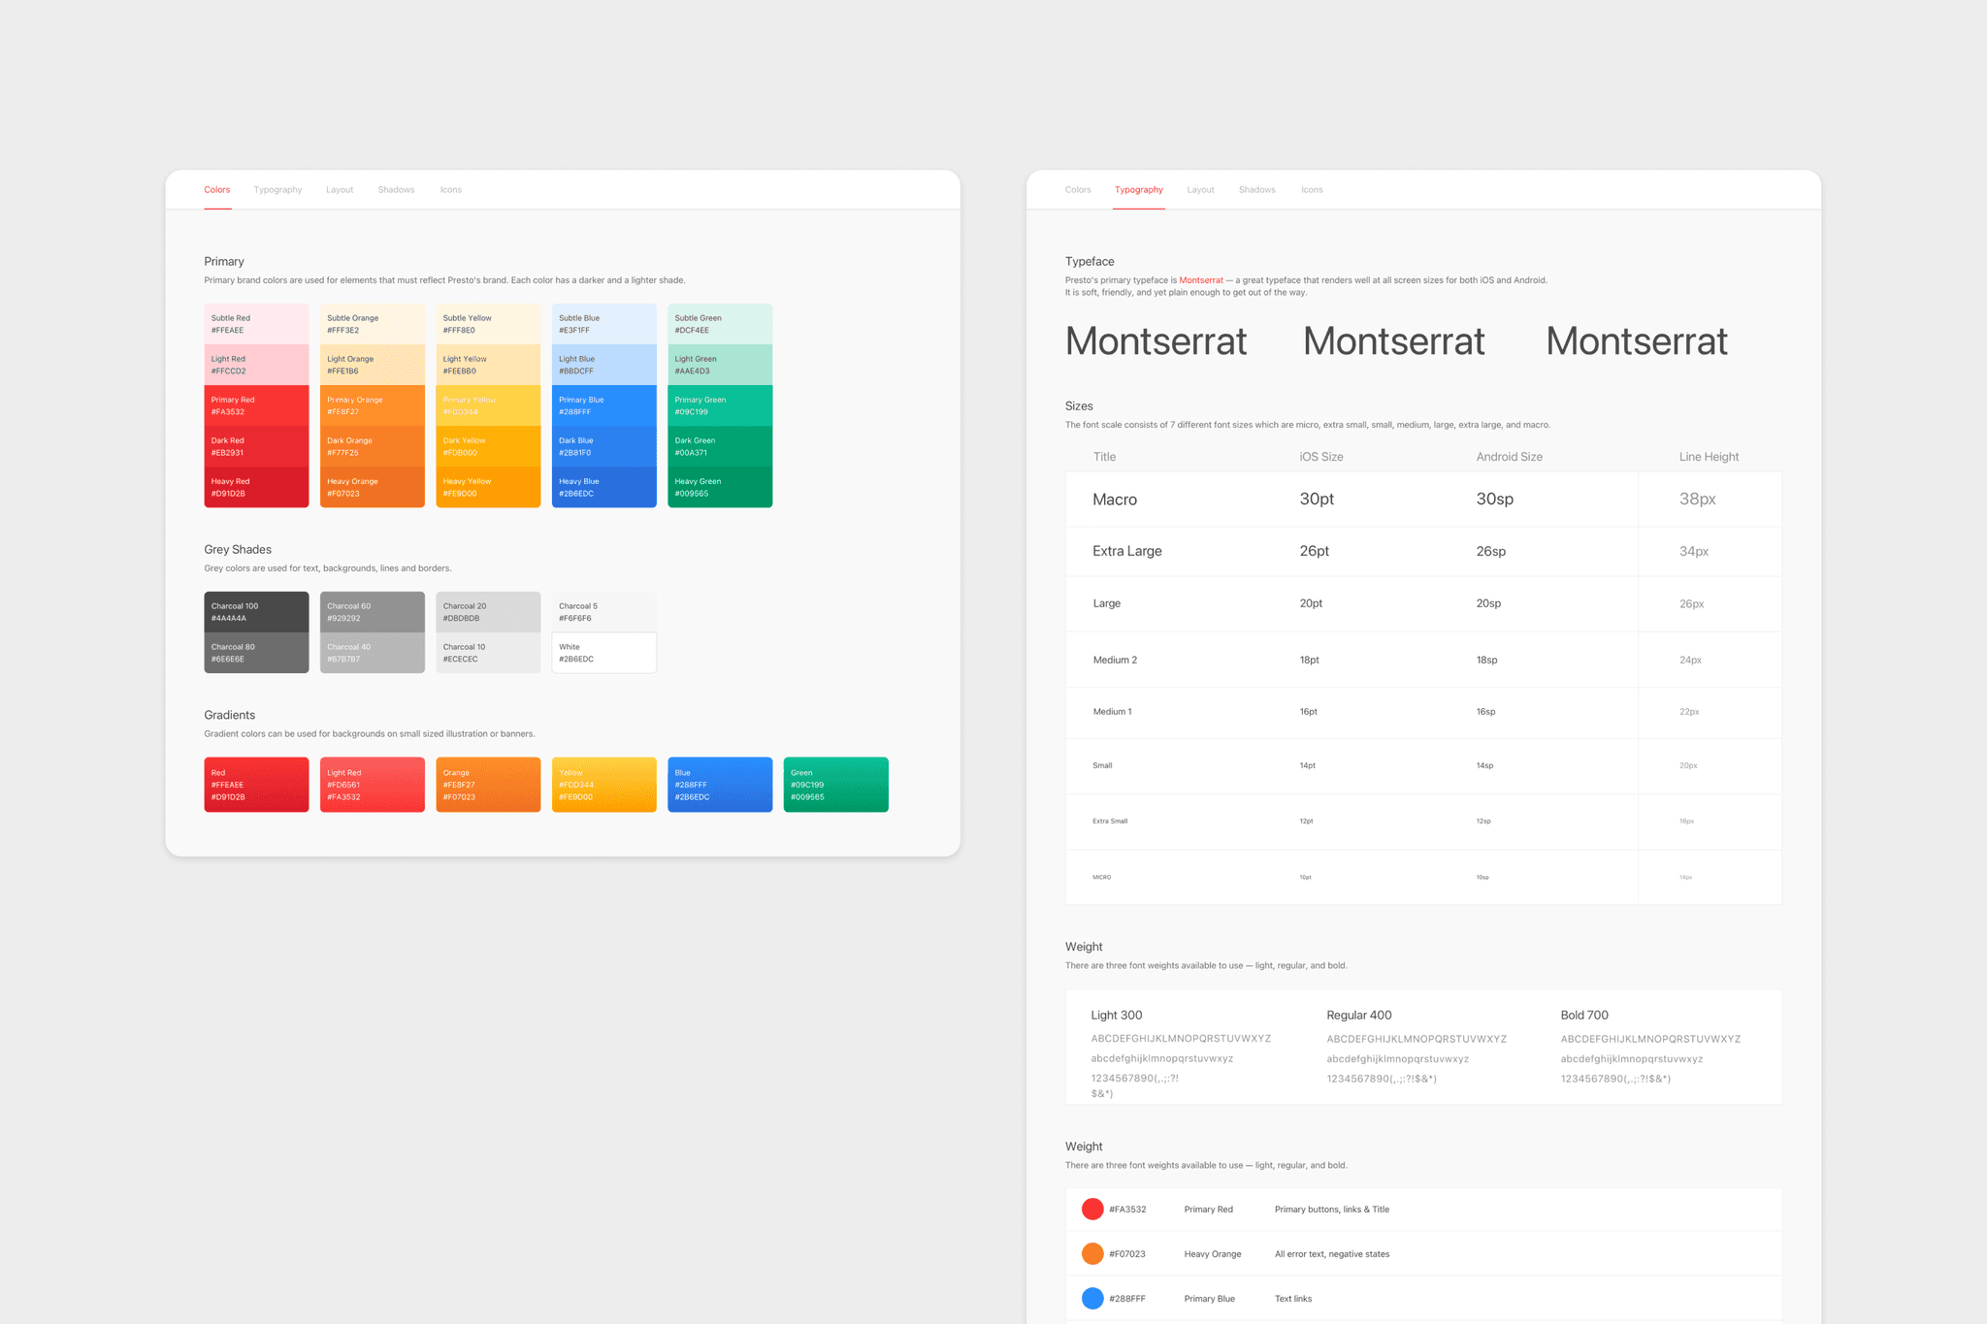This screenshot has height=1324, width=1987.
Task: Select the Dark Green swatch
Action: (x=720, y=446)
